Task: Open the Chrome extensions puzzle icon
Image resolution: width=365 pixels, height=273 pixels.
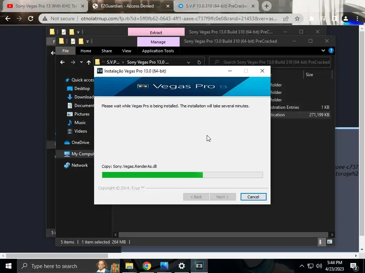Action: coord(311,18)
